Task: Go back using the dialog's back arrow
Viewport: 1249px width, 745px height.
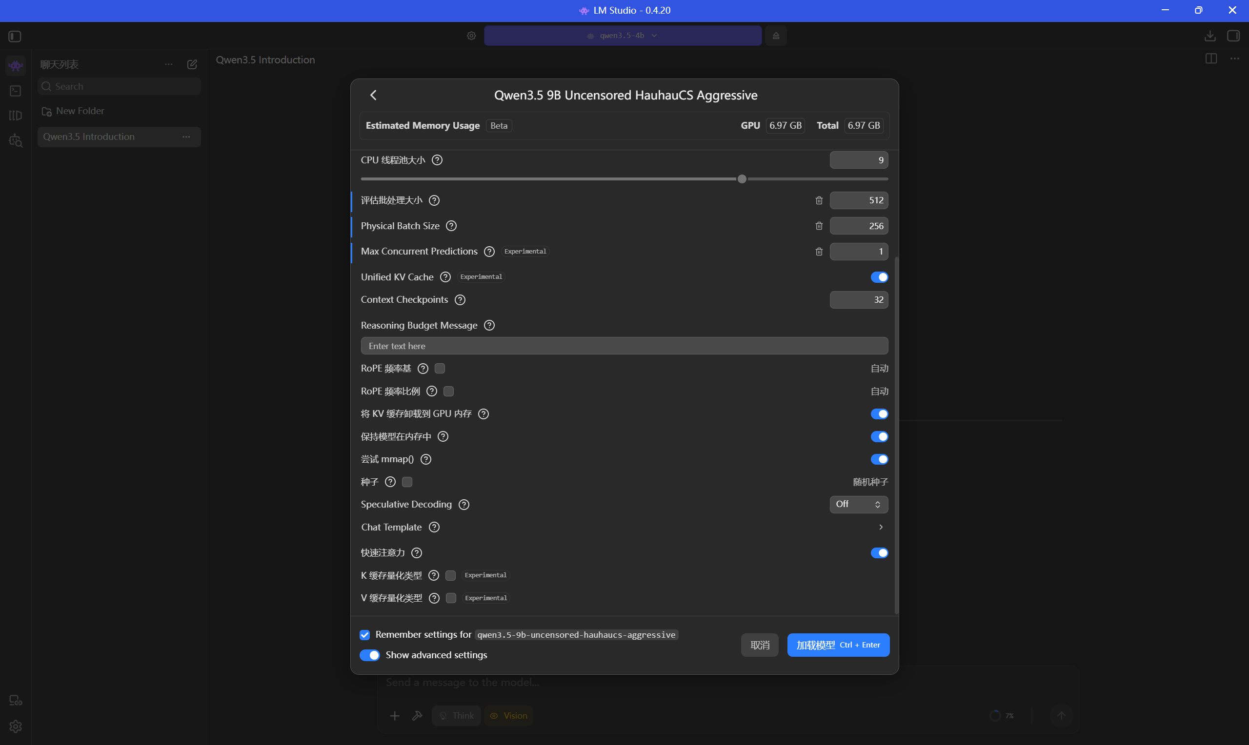Action: [373, 95]
